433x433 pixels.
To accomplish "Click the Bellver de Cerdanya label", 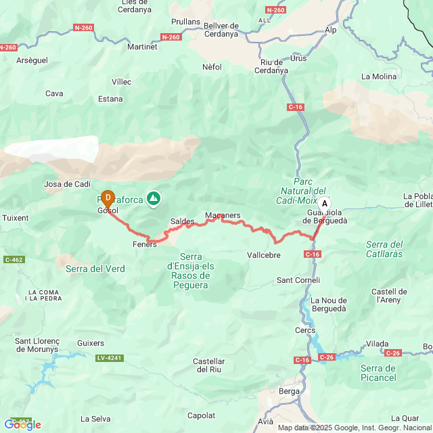I will tap(221, 30).
